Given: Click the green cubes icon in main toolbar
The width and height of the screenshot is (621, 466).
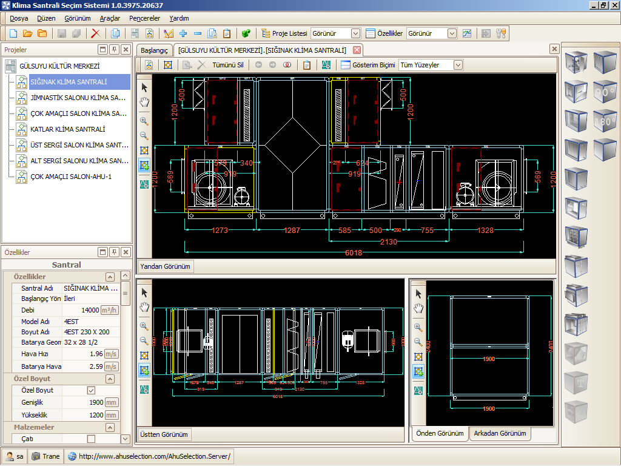Looking at the screenshot, I should point(246,34).
